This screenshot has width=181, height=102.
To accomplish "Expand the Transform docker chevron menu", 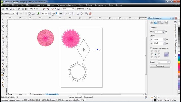I will click(x=170, y=18).
